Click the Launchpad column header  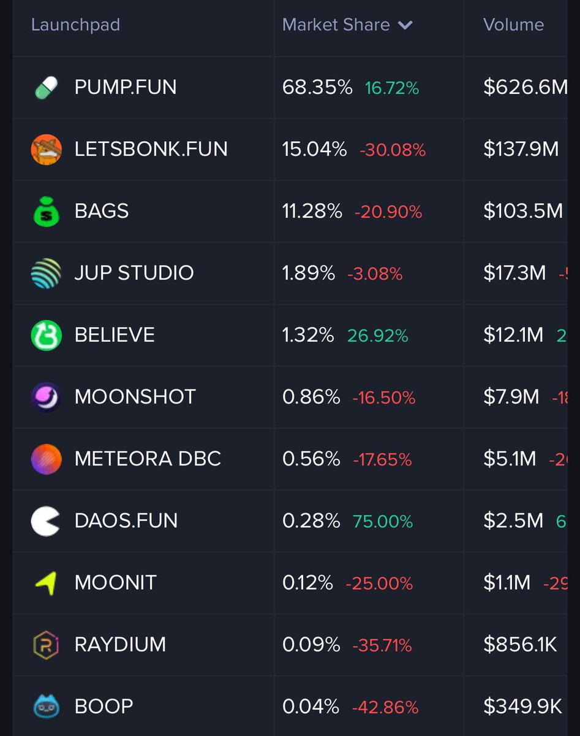pyautogui.click(x=75, y=25)
